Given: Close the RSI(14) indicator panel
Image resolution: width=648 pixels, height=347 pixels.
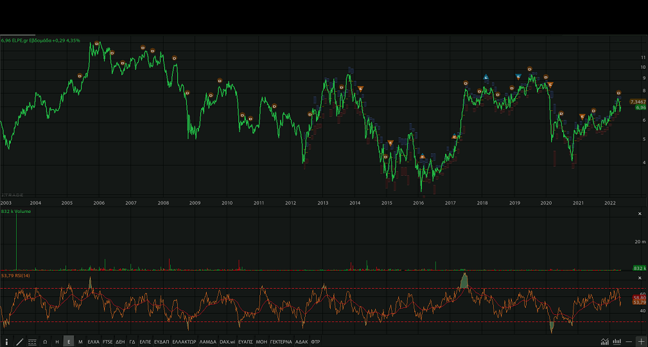Looking at the screenshot, I should pyautogui.click(x=639, y=278).
